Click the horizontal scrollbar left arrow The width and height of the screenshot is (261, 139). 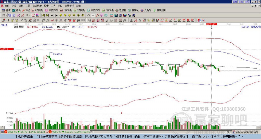click(92, 132)
